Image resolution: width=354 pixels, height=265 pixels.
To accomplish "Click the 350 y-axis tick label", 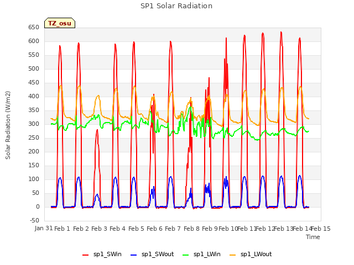I will pos(34,110).
